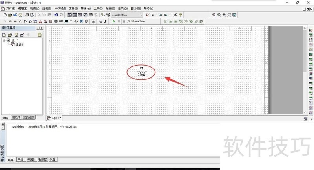Select 设计1 sheet tab below canvas

(x=54, y=118)
